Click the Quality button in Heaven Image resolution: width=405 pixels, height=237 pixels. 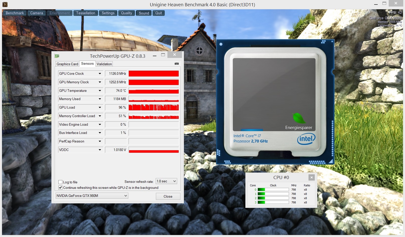pyautogui.click(x=127, y=13)
